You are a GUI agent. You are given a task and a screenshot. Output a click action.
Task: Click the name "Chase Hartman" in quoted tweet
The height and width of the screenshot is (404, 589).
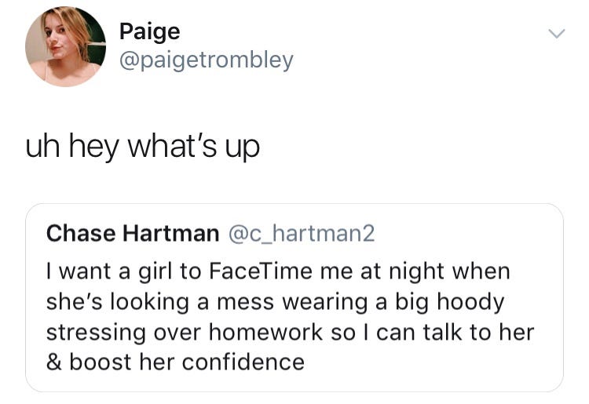[133, 233]
